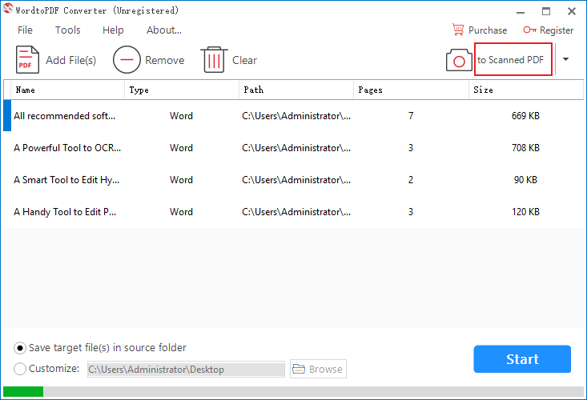The height and width of the screenshot is (400, 587).
Task: Open the 'to Scanned PDF' mode selector
Action: (x=513, y=59)
